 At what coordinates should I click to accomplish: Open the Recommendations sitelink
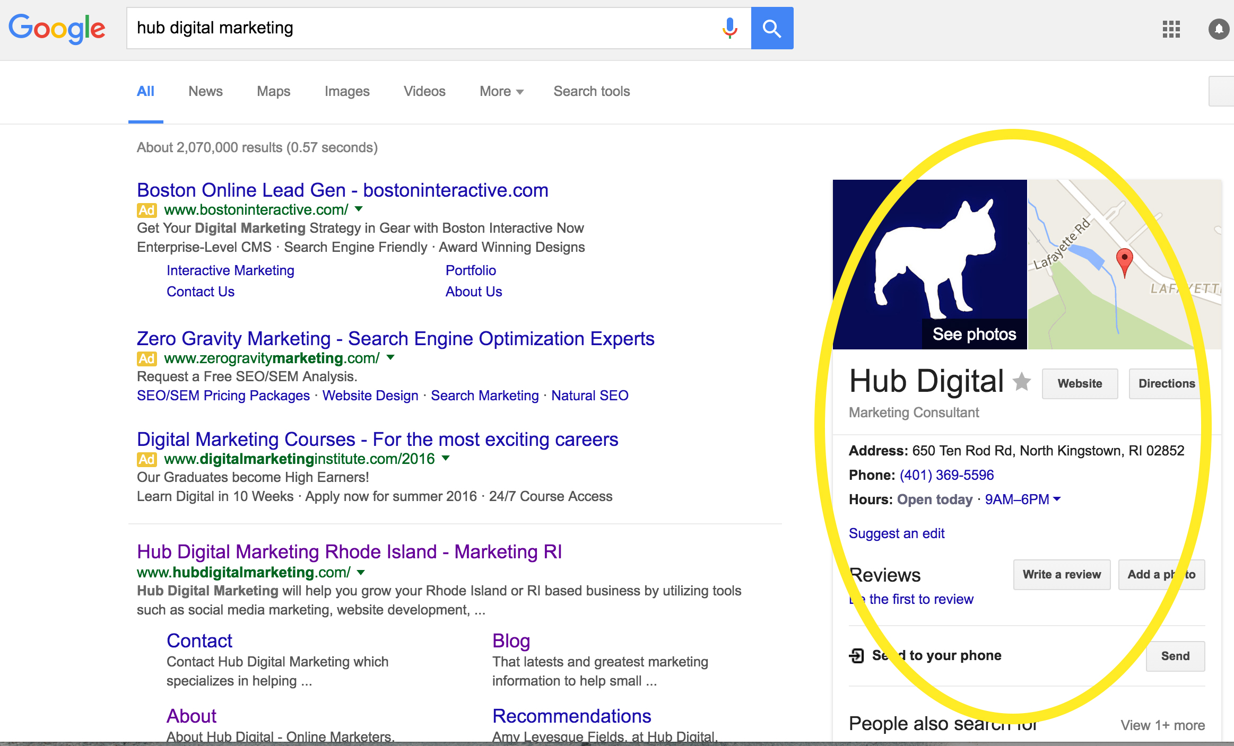572,716
